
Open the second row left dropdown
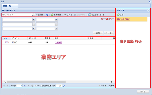[x=34, y=24]
